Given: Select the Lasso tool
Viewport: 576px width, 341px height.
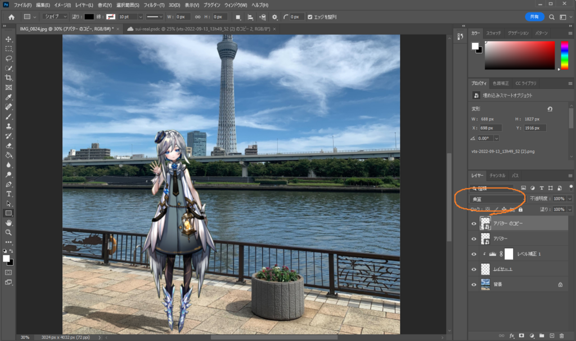Looking at the screenshot, I should coord(9,58).
